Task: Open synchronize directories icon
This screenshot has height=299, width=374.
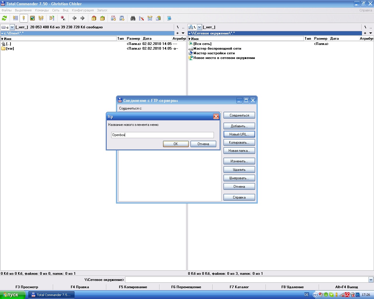Action: (x=150, y=18)
